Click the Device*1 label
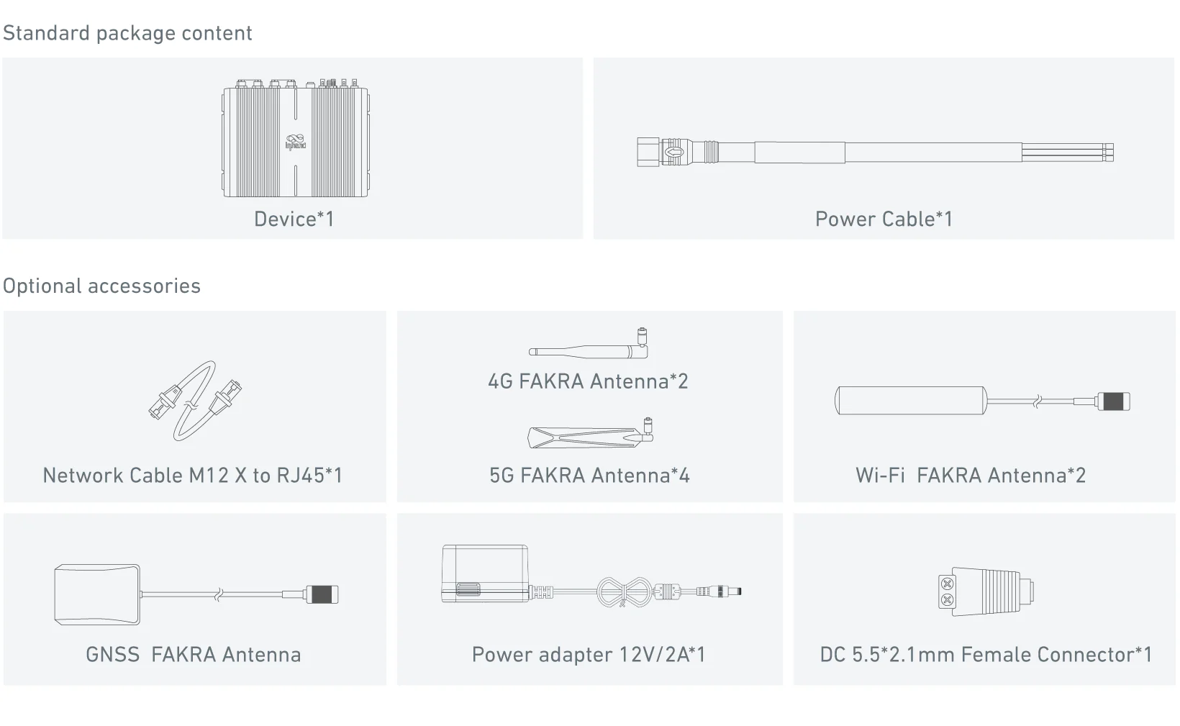 pos(294,219)
